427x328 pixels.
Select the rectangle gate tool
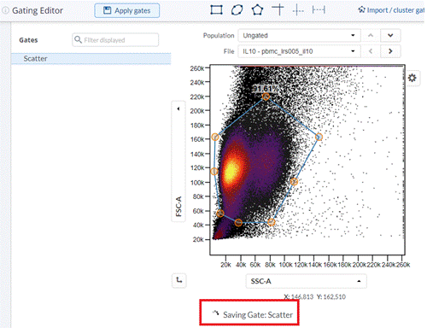point(216,10)
